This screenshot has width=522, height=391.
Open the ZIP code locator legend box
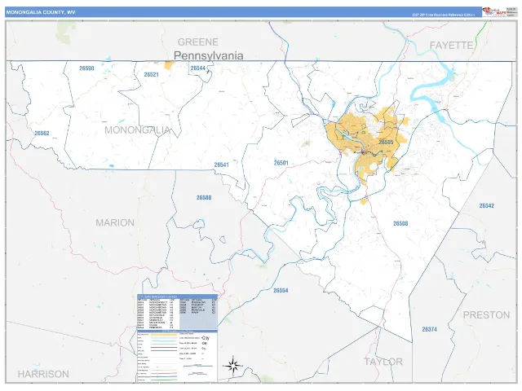pyautogui.click(x=178, y=312)
